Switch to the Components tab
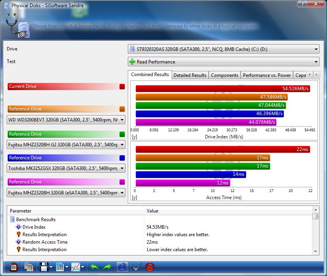 tap(224, 75)
